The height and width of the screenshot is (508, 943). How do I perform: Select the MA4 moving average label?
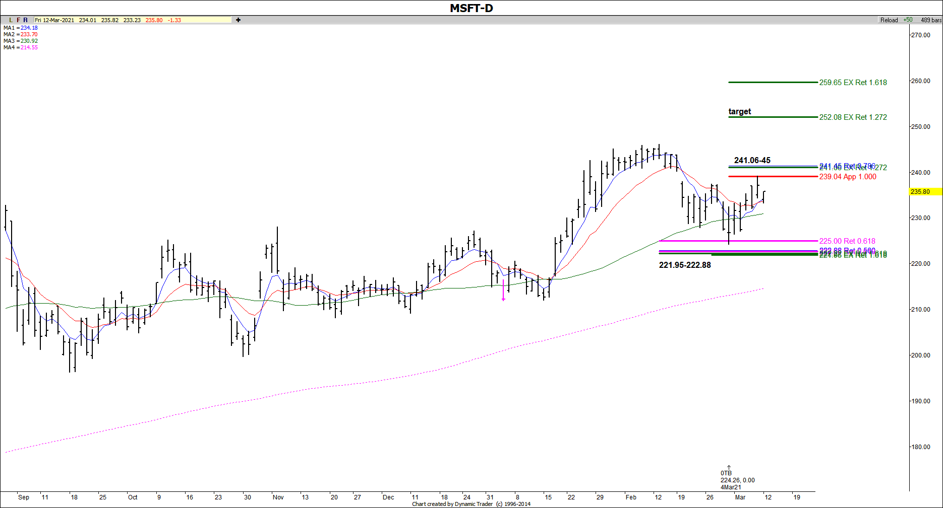[x=20, y=48]
